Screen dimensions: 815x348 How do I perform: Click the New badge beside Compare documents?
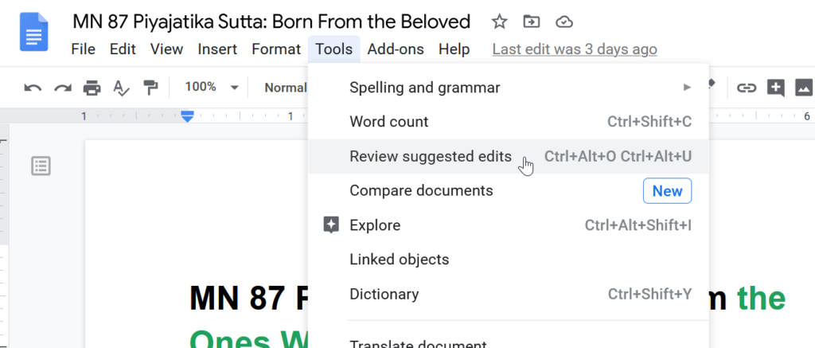[x=668, y=191]
